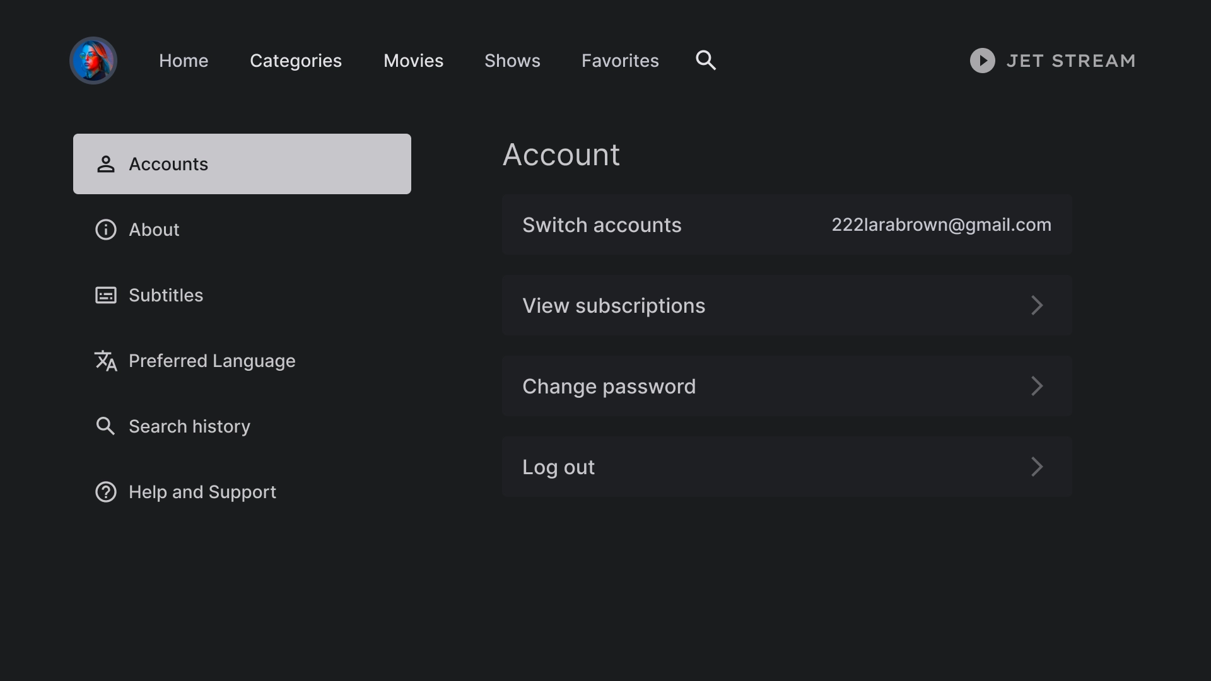Viewport: 1211px width, 681px height.
Task: Click the user profile avatar icon
Action: 93,60
